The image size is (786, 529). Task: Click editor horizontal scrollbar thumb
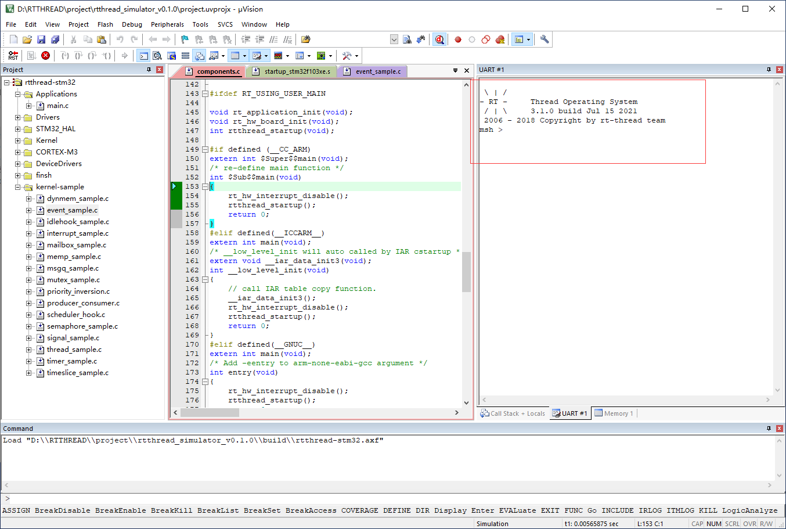coord(210,412)
